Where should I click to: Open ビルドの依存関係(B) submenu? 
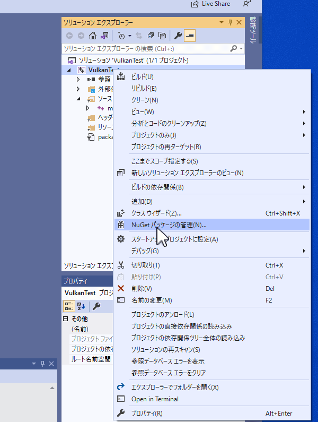212,187
